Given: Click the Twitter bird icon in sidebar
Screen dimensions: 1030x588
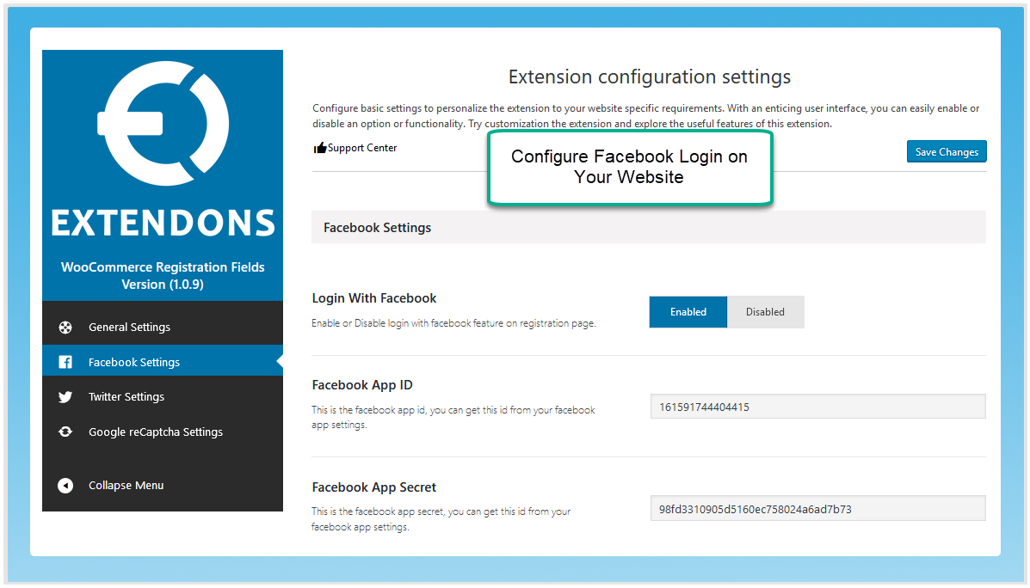Looking at the screenshot, I should click(x=65, y=396).
